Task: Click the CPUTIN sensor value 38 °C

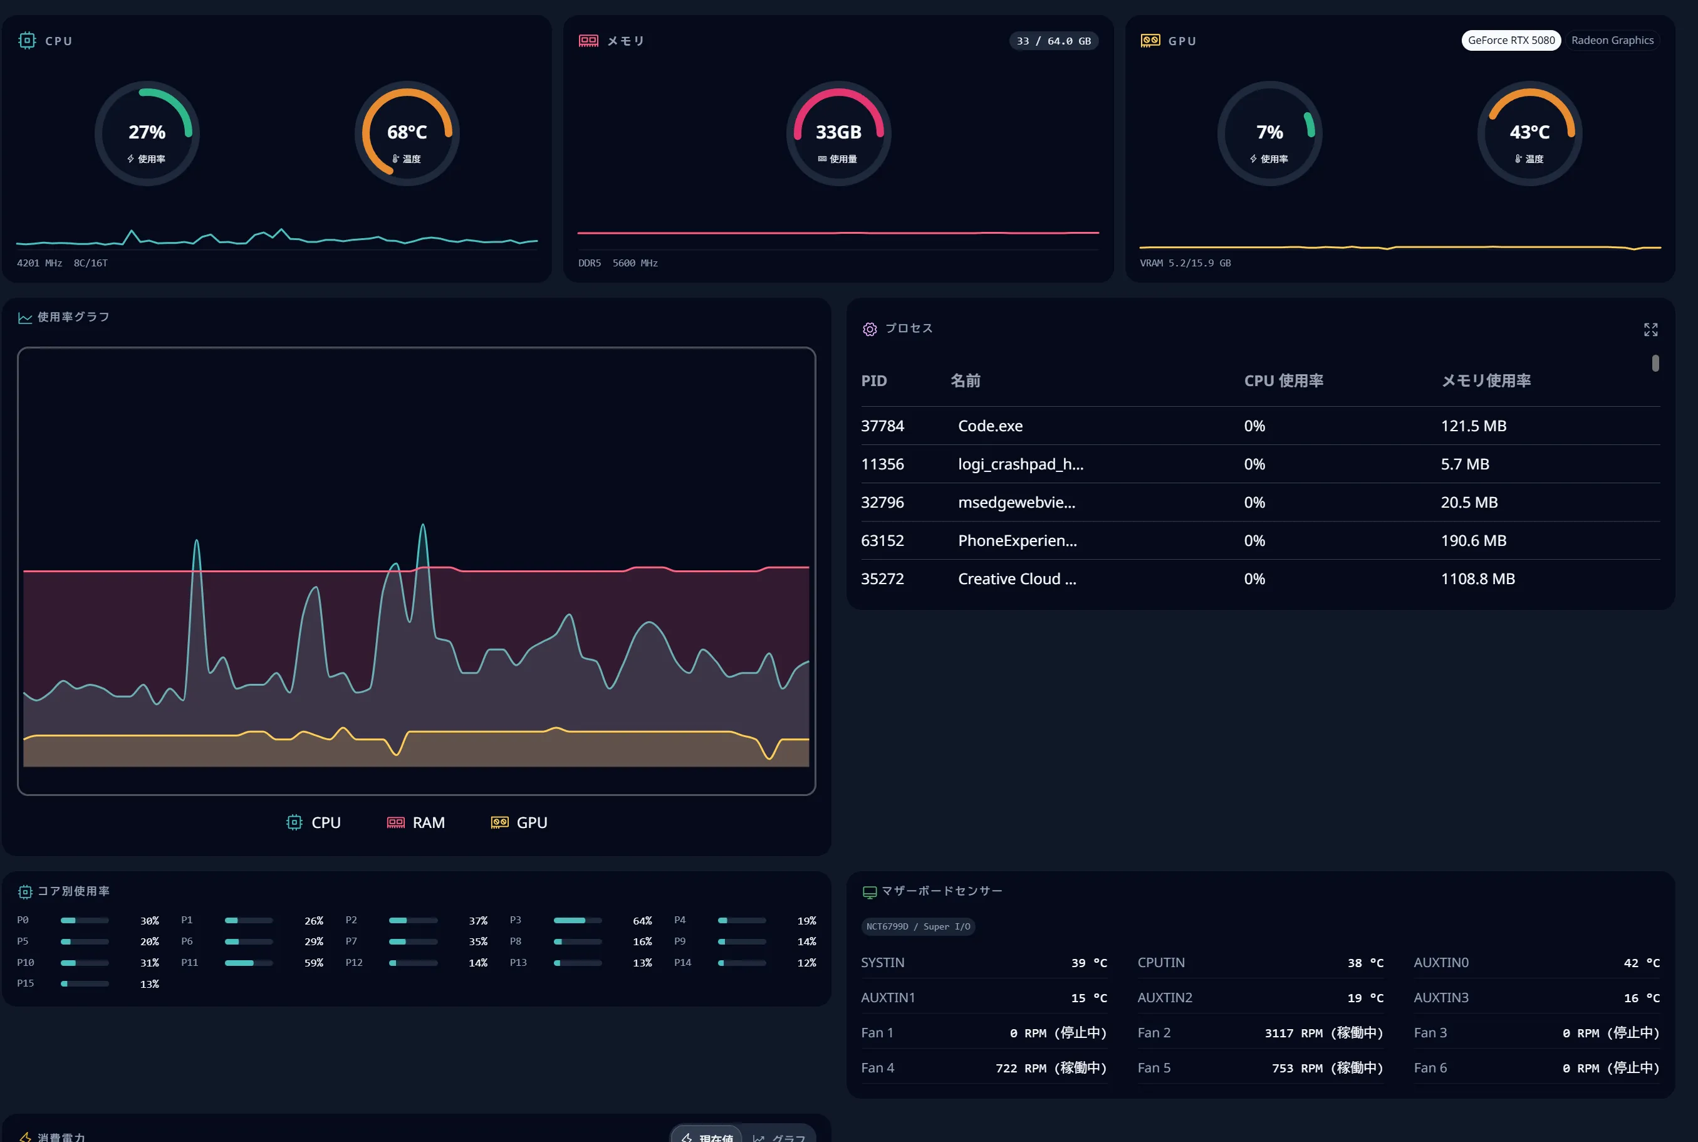Action: [x=1365, y=963]
